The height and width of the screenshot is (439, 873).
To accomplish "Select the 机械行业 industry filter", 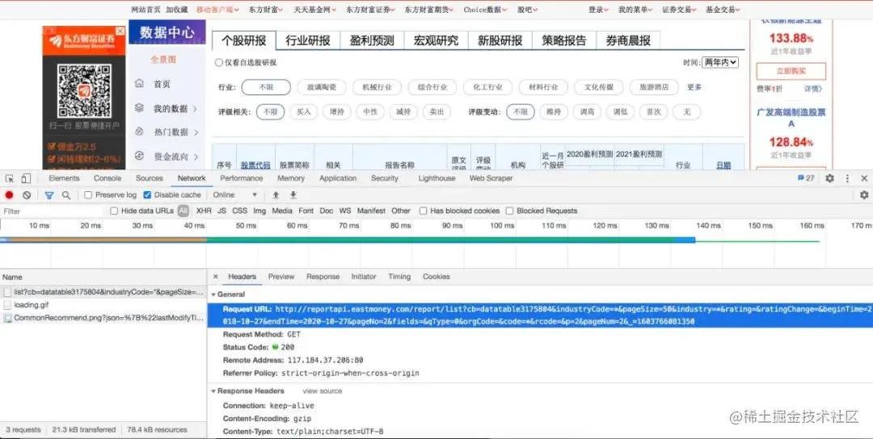I will [x=377, y=87].
